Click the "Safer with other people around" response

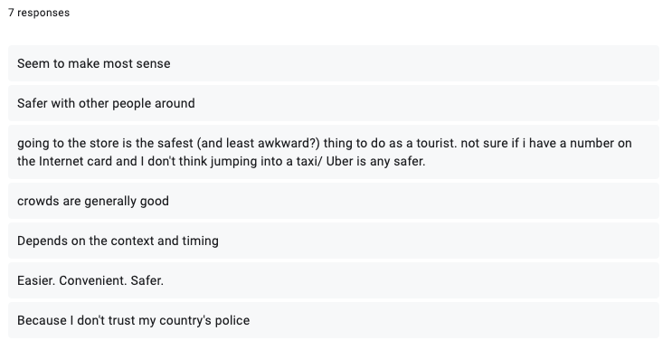click(334, 103)
